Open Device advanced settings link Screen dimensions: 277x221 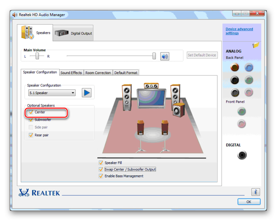[239, 31]
